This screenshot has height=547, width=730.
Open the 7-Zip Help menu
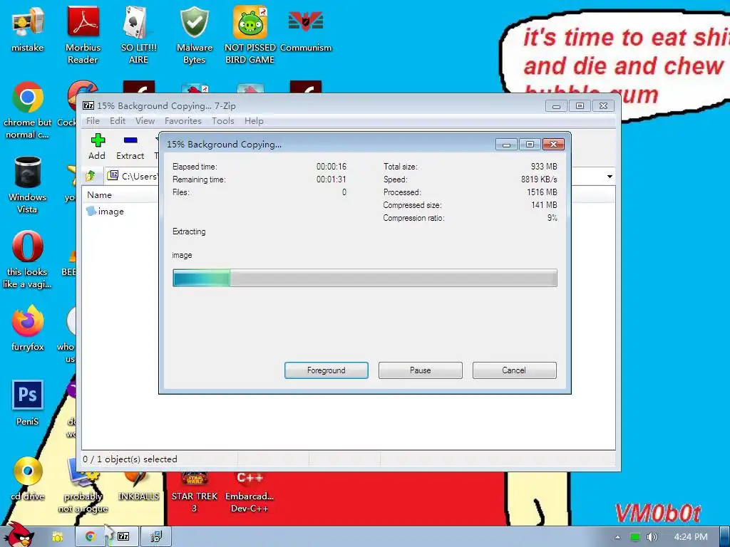coord(254,121)
